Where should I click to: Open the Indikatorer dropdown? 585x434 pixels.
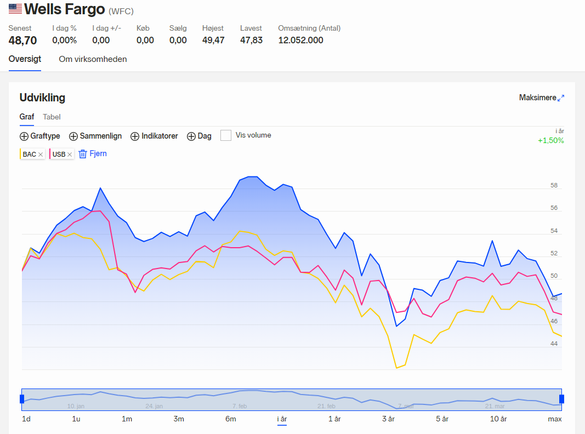click(134, 136)
